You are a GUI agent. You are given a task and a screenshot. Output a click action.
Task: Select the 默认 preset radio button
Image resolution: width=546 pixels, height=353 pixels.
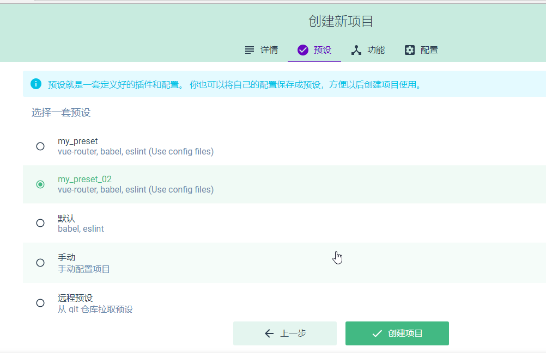40,223
